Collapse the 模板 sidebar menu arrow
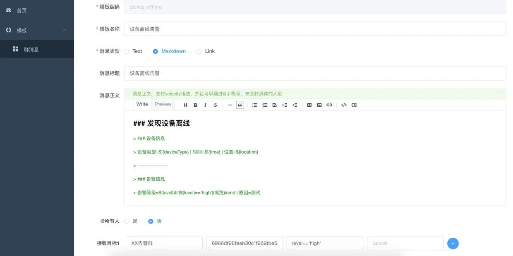This screenshot has width=513, height=256. click(65, 30)
